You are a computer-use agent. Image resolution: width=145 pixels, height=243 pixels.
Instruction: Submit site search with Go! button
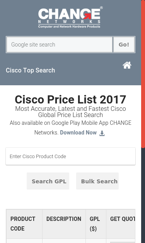click(124, 45)
